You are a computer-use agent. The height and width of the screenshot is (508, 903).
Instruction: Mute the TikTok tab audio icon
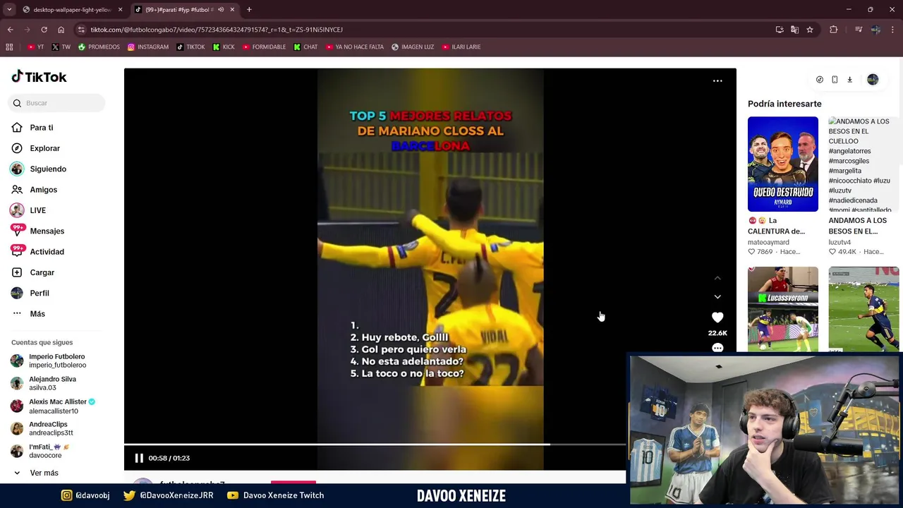[x=221, y=10]
